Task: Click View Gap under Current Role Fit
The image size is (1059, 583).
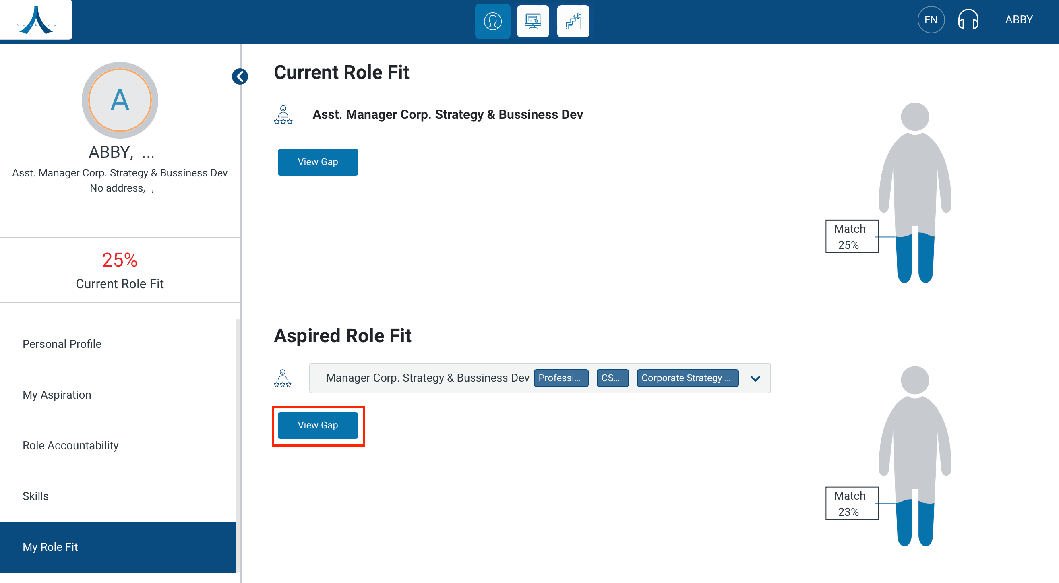Action: pos(317,162)
